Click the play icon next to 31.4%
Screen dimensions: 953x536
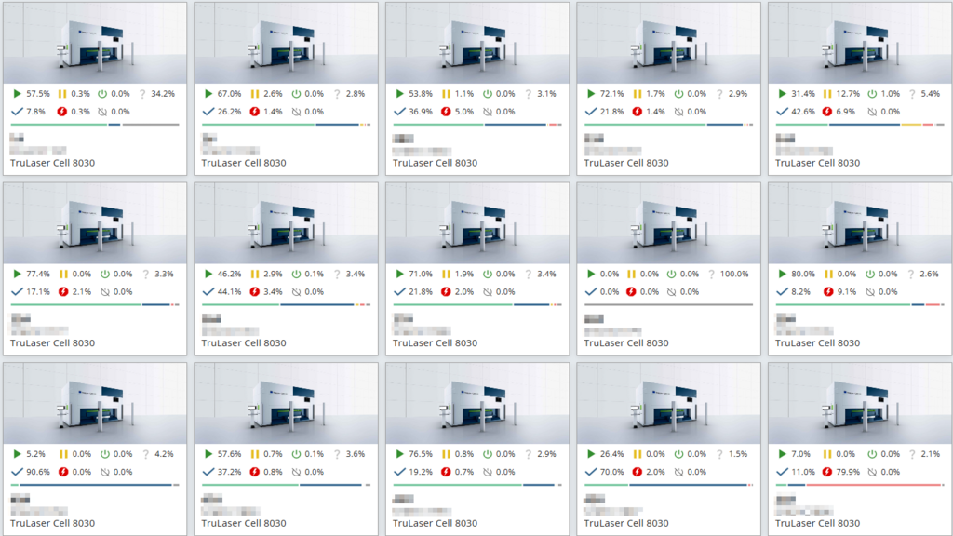coord(782,94)
